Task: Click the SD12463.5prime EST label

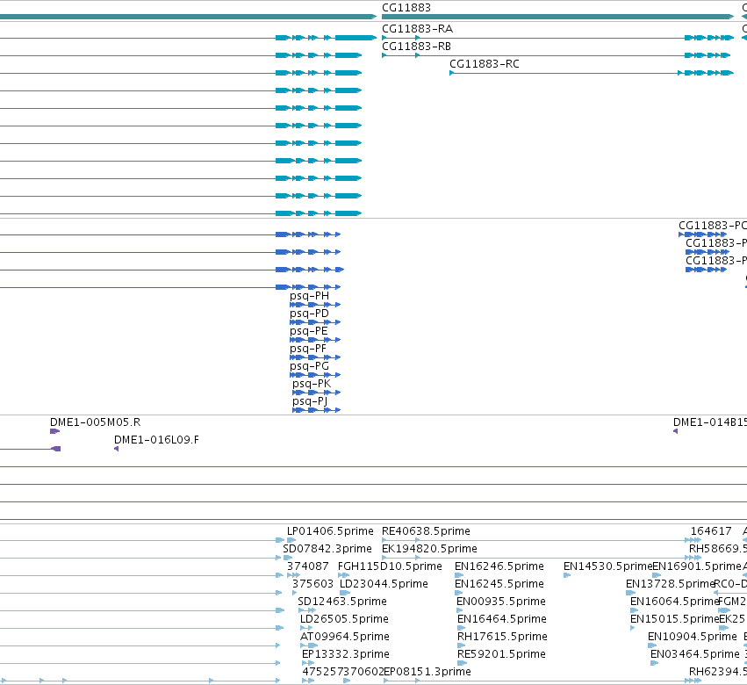Action: (x=342, y=602)
